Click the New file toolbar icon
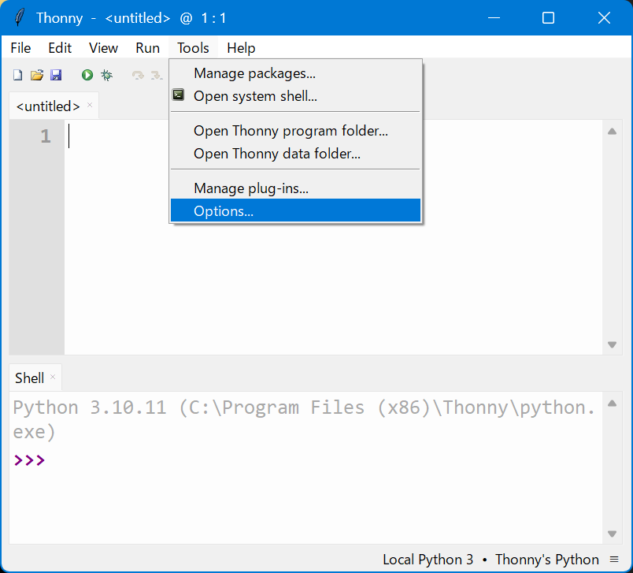633x573 pixels. coord(17,75)
